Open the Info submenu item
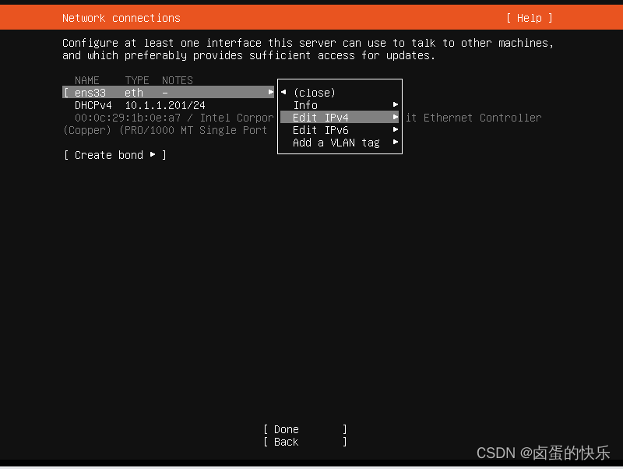 [x=340, y=105]
